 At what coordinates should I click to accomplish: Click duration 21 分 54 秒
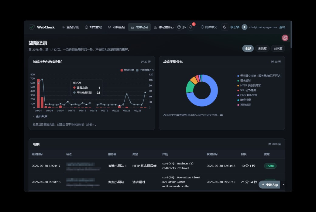coord(249,182)
